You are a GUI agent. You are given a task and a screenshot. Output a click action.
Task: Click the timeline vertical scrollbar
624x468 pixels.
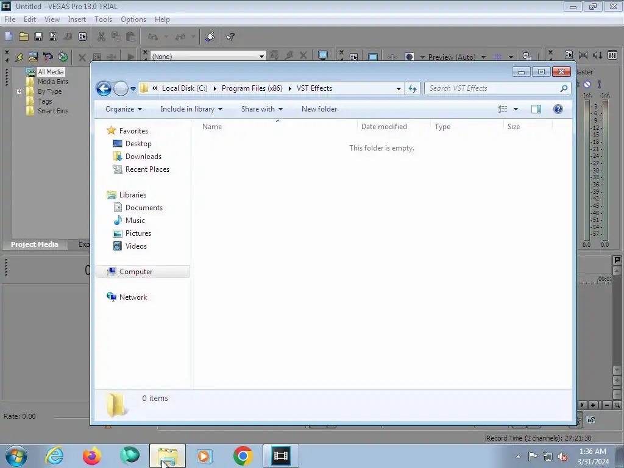click(x=617, y=321)
